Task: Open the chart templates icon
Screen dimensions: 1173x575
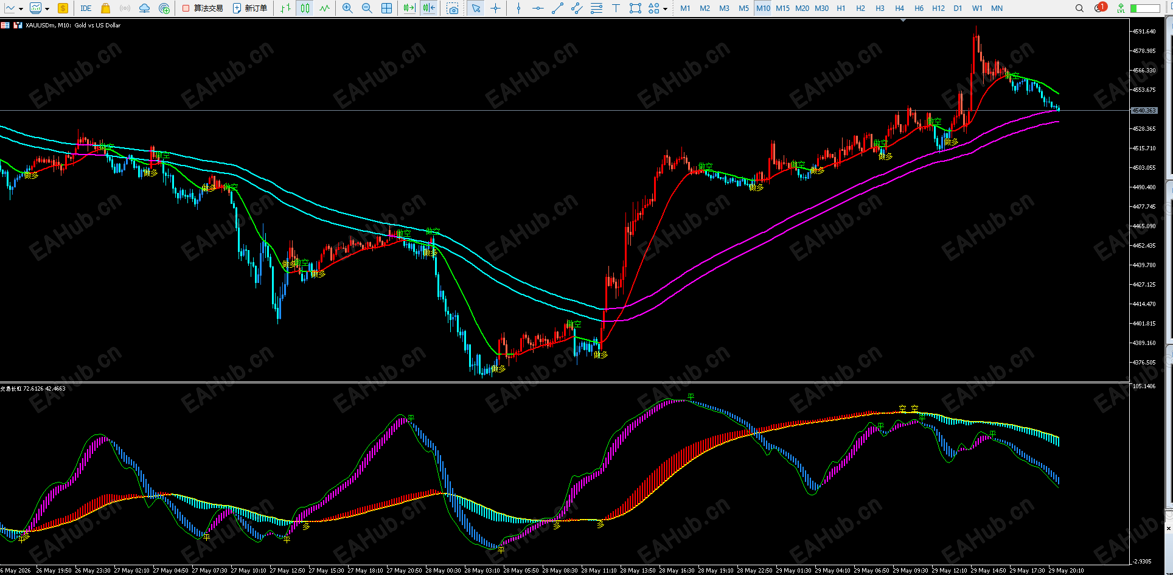Action: click(x=36, y=9)
